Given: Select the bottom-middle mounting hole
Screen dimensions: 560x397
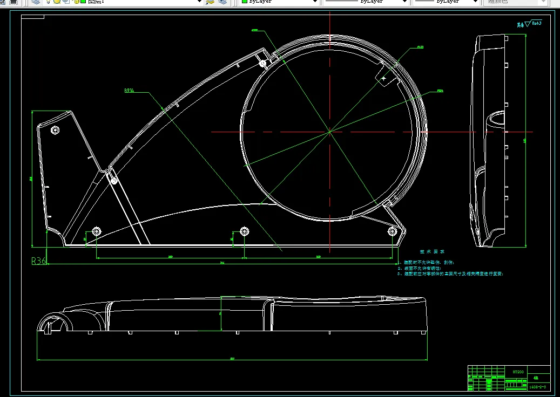Looking at the screenshot, I should coord(244,231).
